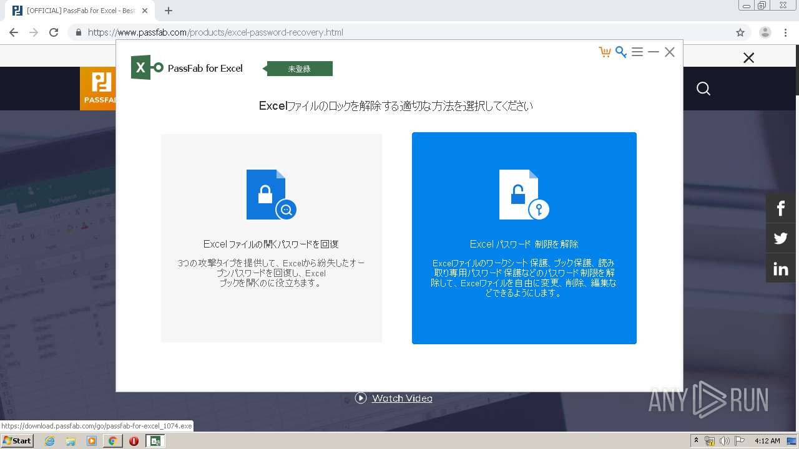Click the green 未登録 unregistered badge
This screenshot has height=449, width=799.
(300, 69)
